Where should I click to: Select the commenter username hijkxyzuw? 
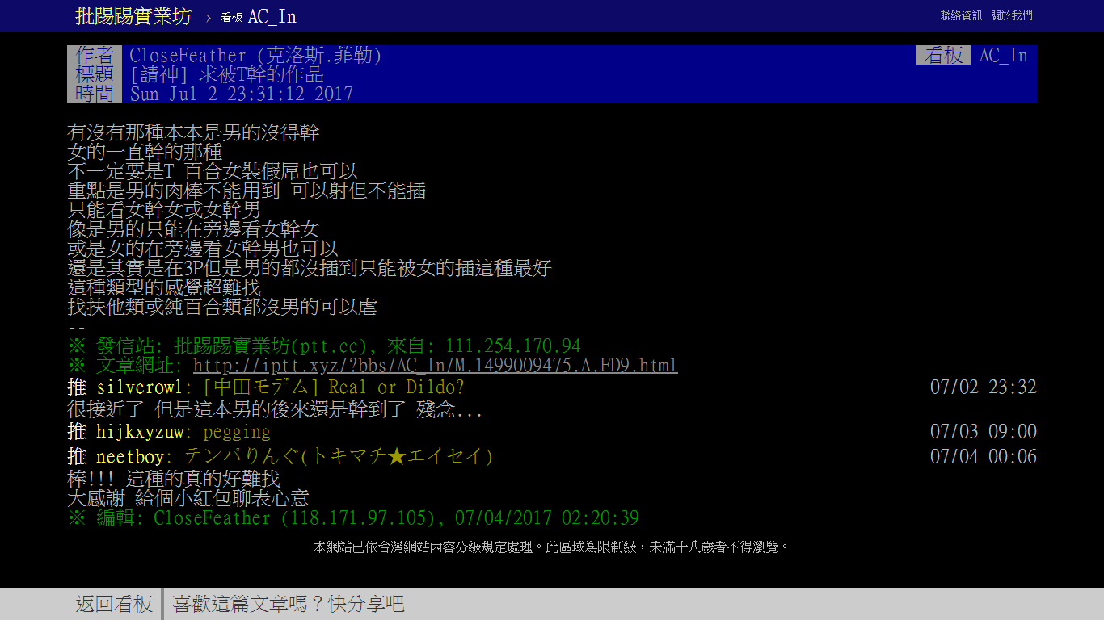tap(140, 432)
